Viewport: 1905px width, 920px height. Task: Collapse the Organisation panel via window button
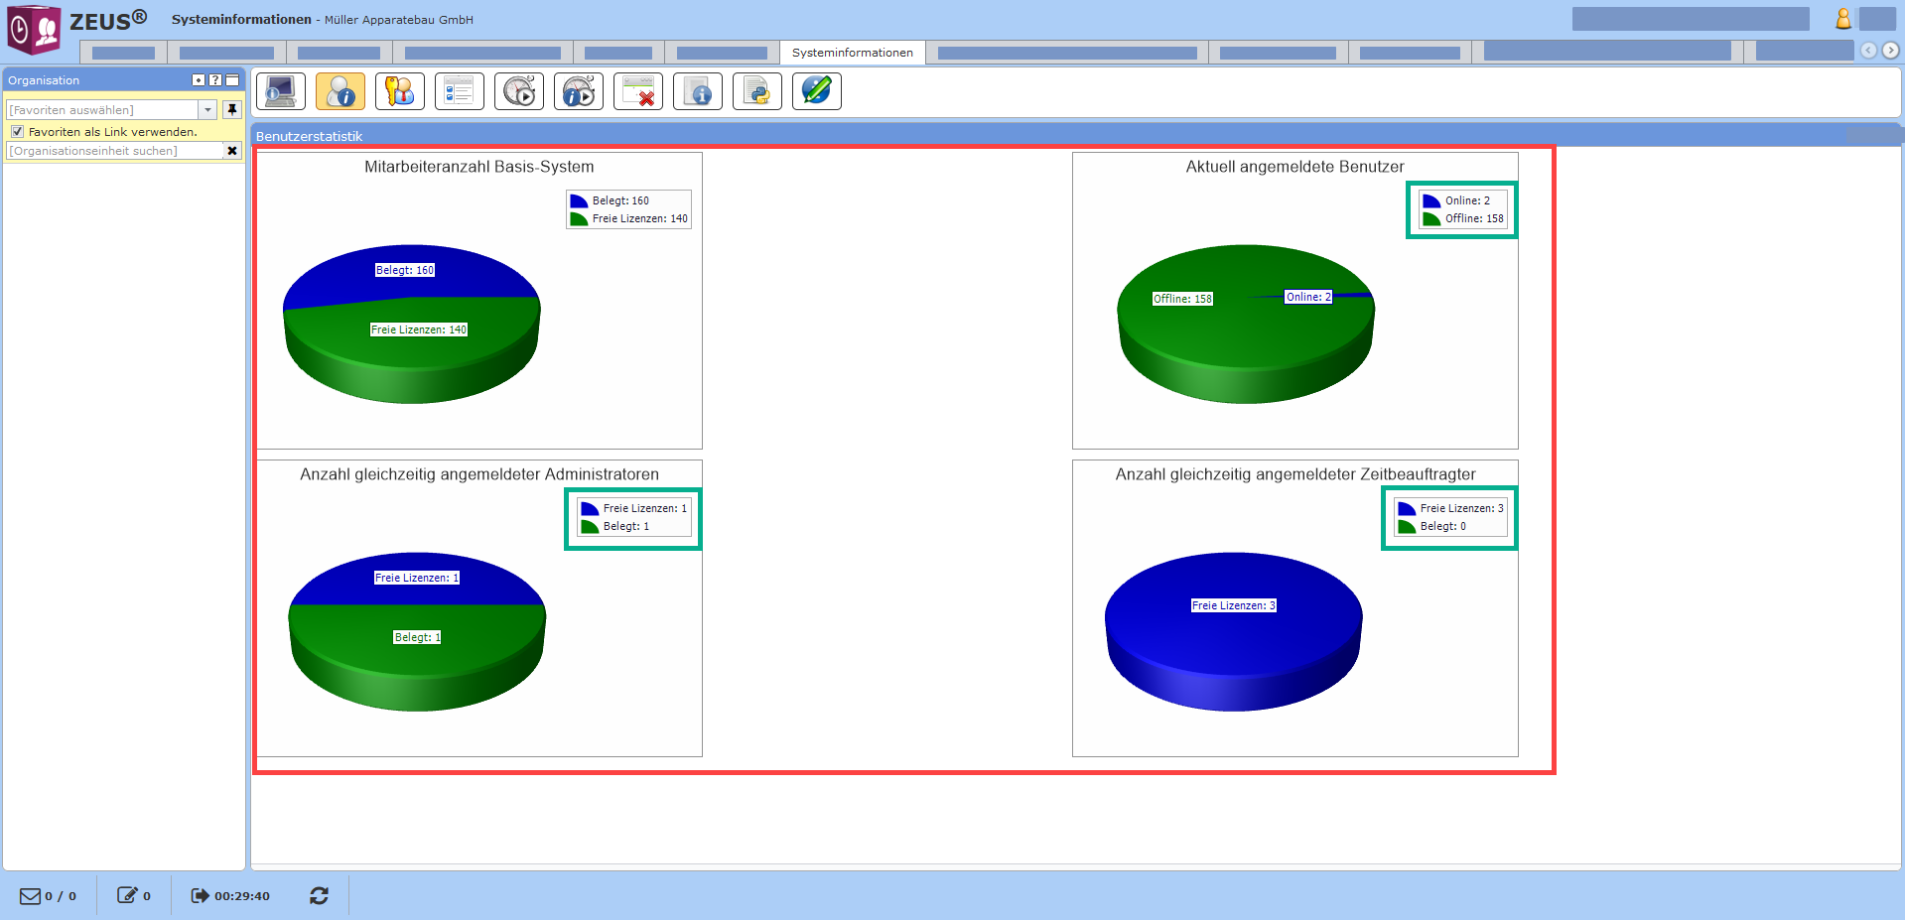tap(232, 80)
